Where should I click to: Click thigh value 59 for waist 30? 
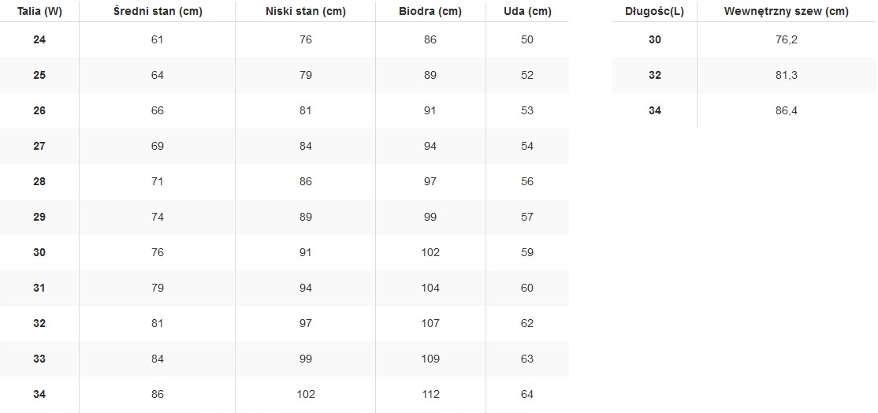pos(527,252)
